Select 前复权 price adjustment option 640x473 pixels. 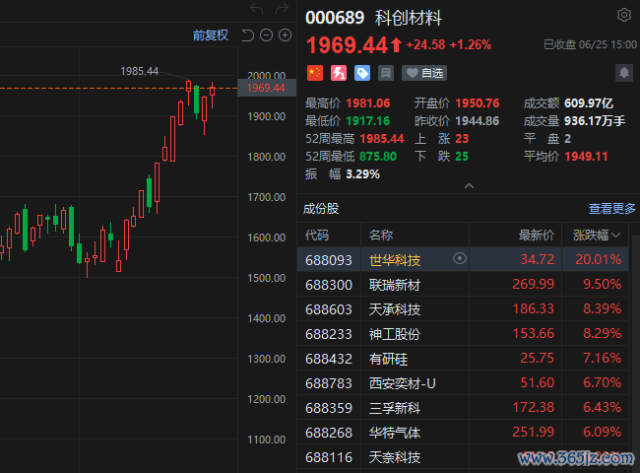tap(210, 35)
